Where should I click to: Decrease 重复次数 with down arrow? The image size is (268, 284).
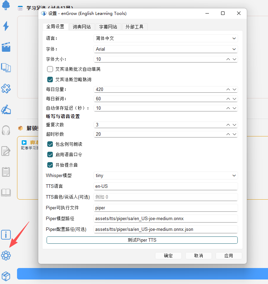click(x=234, y=125)
